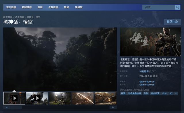The image size is (184, 113).
Task: Add a tag with the plus button
Action: coord(176,93)
